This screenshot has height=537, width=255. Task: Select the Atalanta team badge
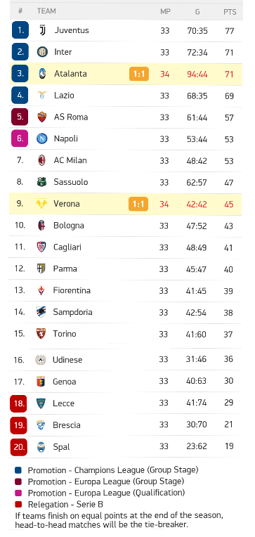tap(42, 74)
